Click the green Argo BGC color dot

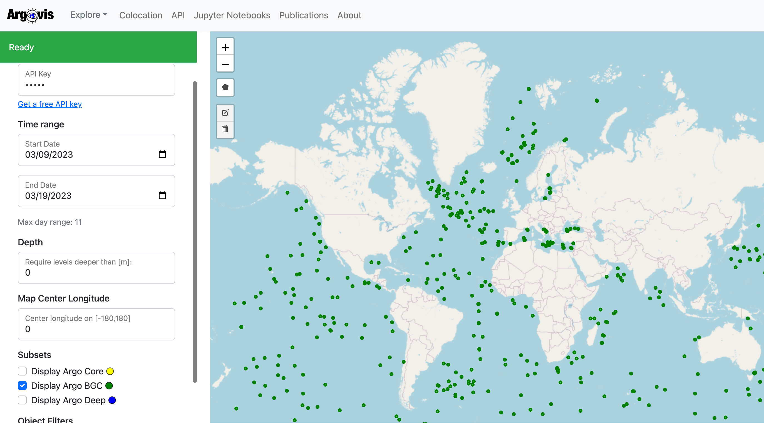tap(109, 386)
